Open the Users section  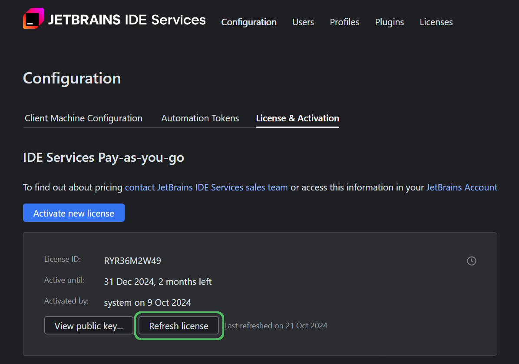[x=303, y=22]
